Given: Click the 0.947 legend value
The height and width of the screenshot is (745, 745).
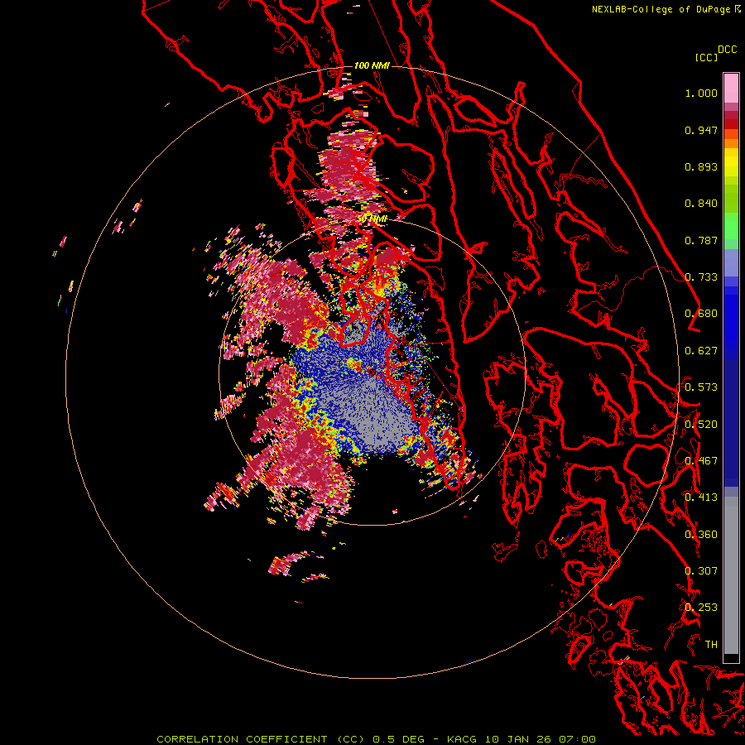Looking at the screenshot, I should [x=701, y=130].
